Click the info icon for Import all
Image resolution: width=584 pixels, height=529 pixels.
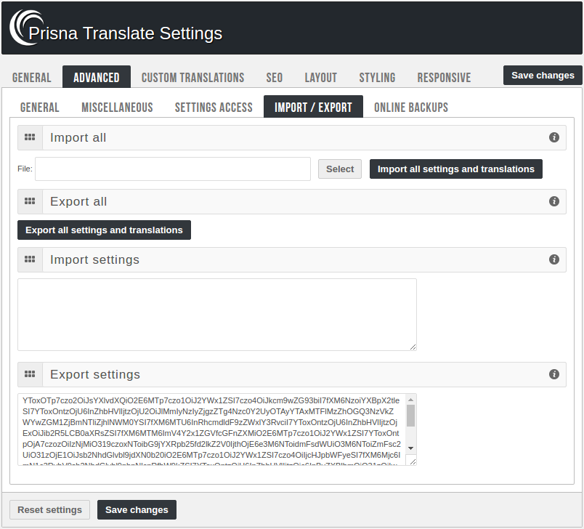554,137
